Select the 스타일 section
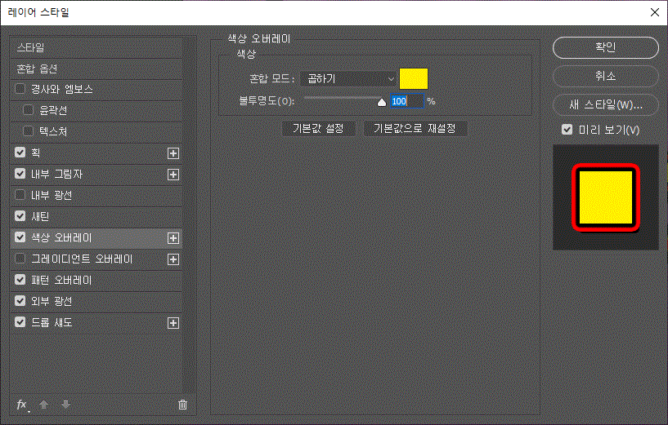Screen dimensions: 668x425 (x=96, y=47)
